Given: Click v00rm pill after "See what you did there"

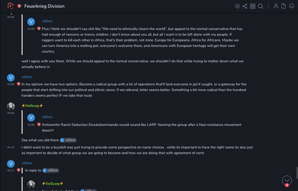Looking at the screenshot, I should click(68, 140).
